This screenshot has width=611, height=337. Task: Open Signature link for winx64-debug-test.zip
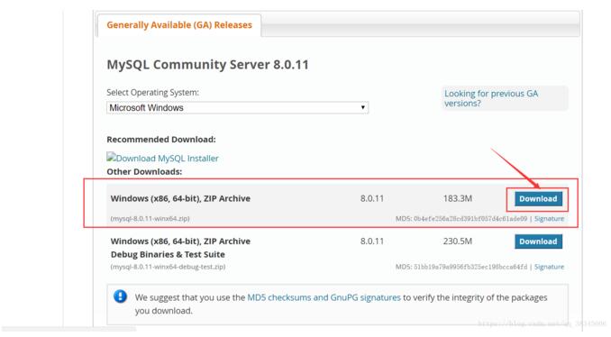(549, 267)
